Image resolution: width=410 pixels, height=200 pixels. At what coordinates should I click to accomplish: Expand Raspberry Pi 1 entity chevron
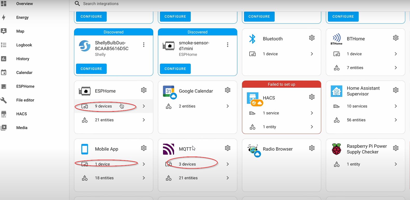[x=396, y=164]
